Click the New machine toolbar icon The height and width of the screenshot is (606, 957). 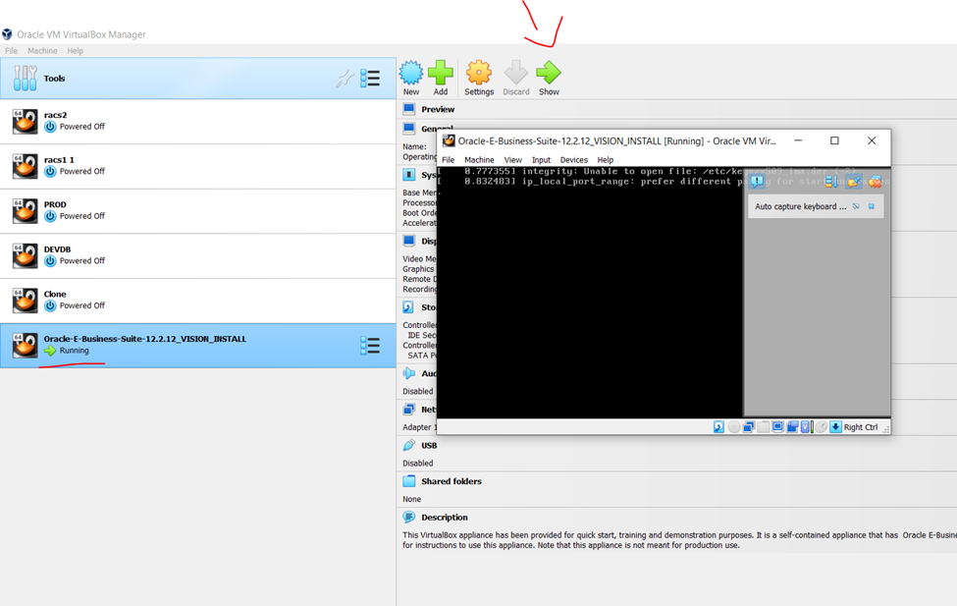[410, 73]
